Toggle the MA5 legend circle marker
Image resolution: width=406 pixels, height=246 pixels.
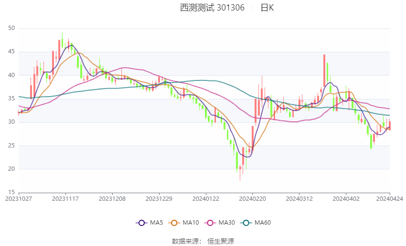141,223
